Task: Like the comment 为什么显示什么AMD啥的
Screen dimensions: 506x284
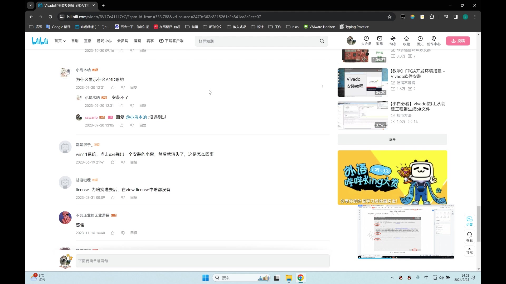Action: [x=113, y=88]
